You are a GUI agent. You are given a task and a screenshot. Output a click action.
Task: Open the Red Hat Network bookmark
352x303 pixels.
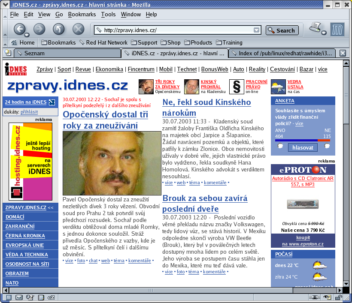103,42
